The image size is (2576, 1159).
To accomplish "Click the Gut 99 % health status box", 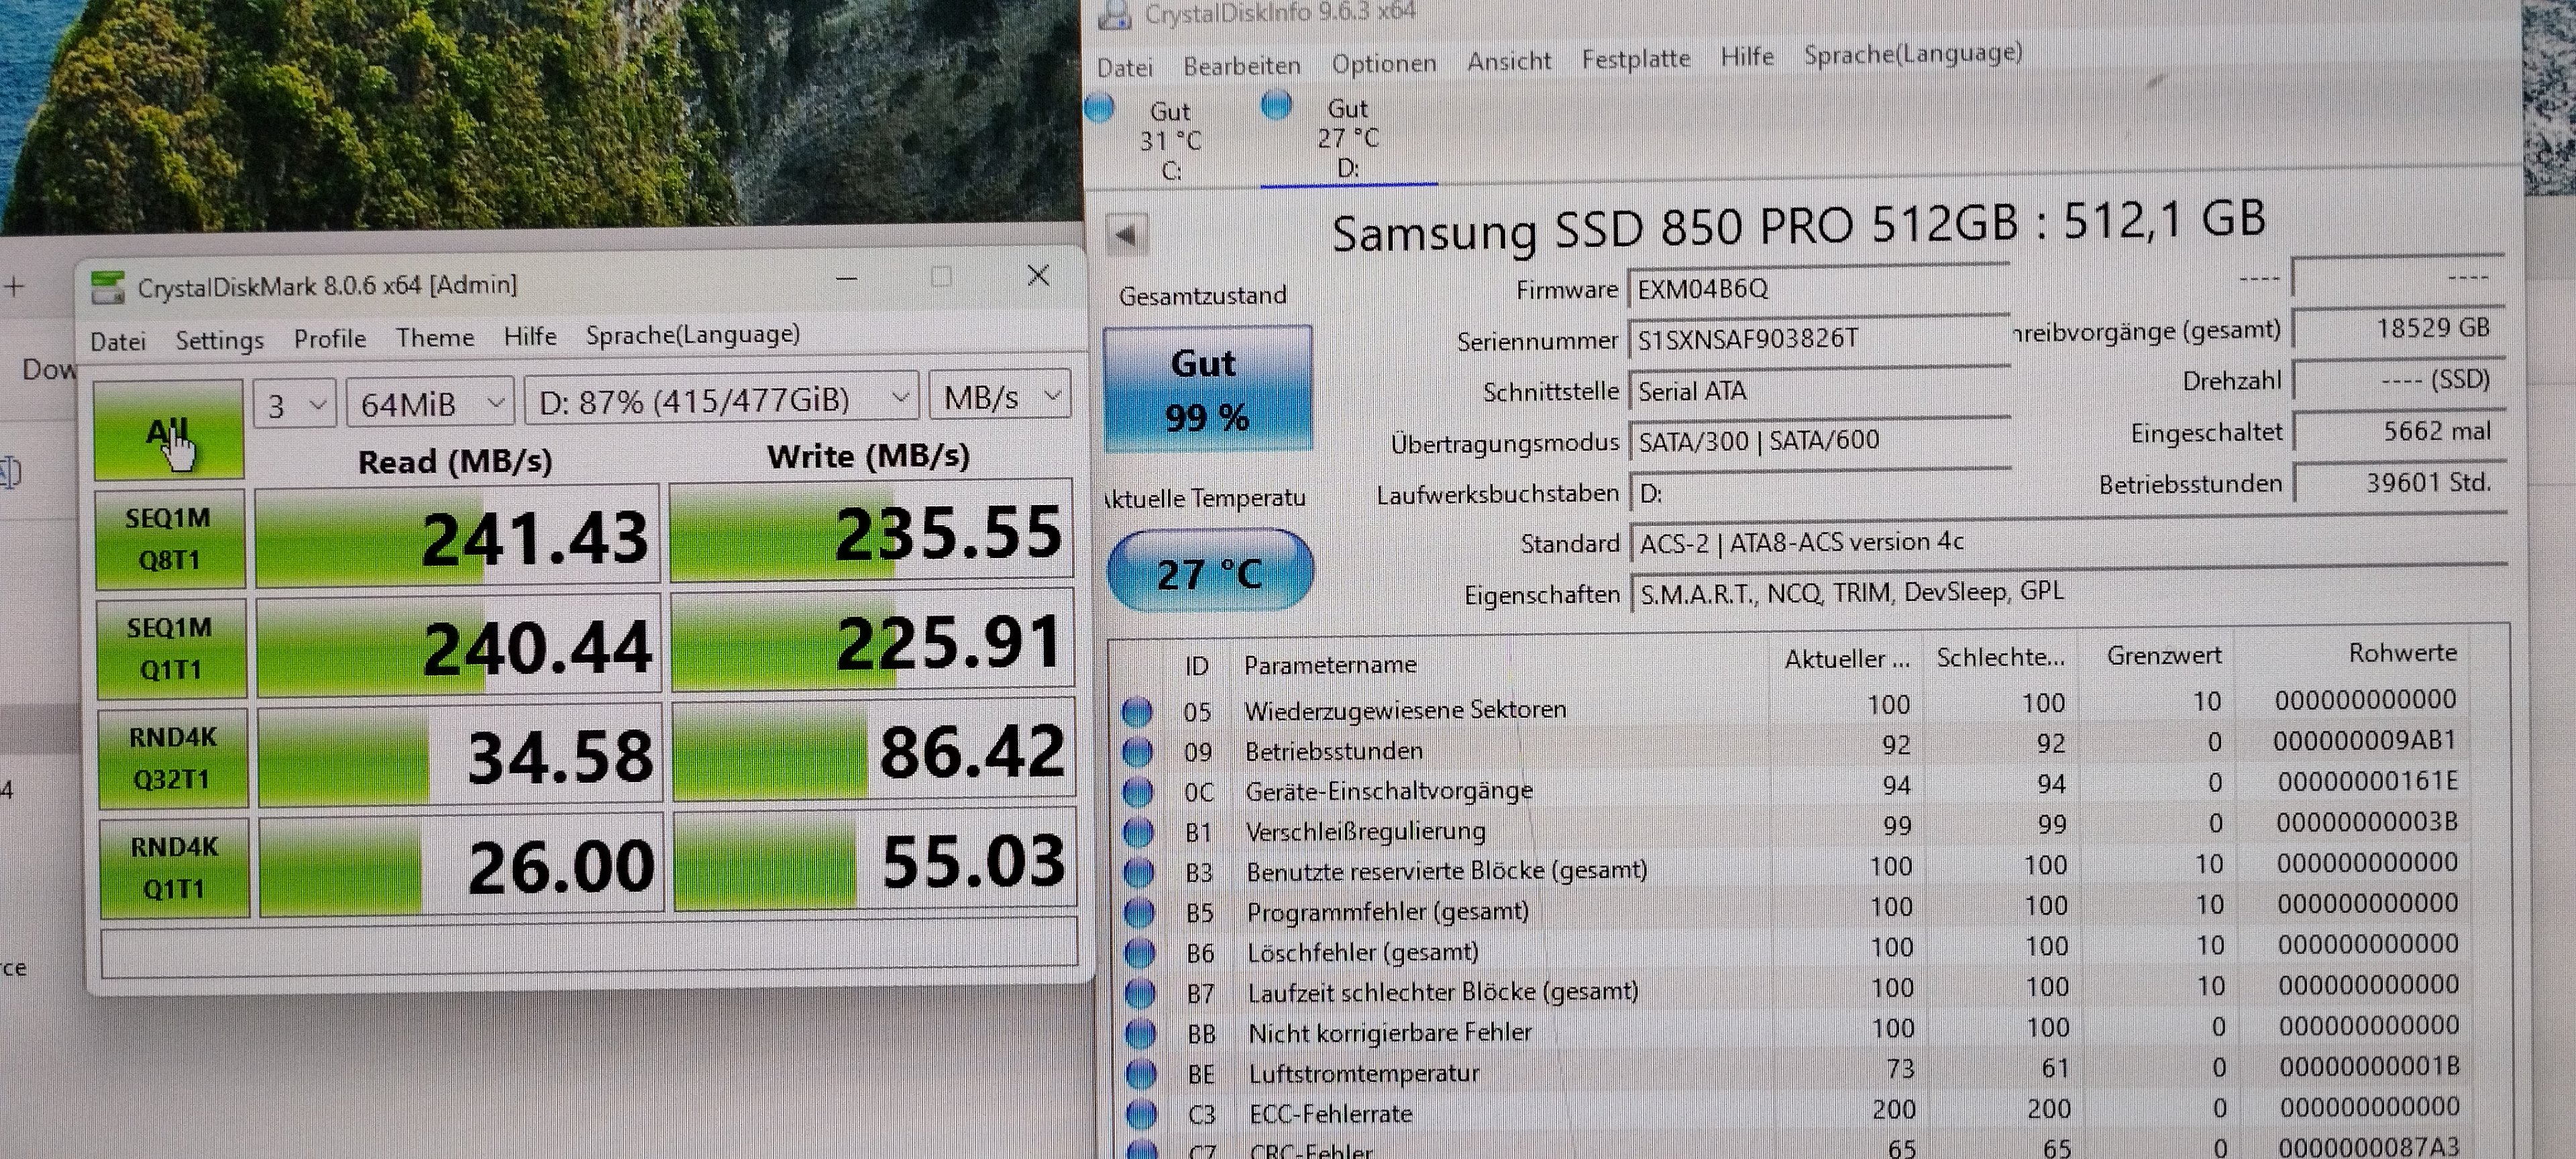I will [x=1207, y=389].
